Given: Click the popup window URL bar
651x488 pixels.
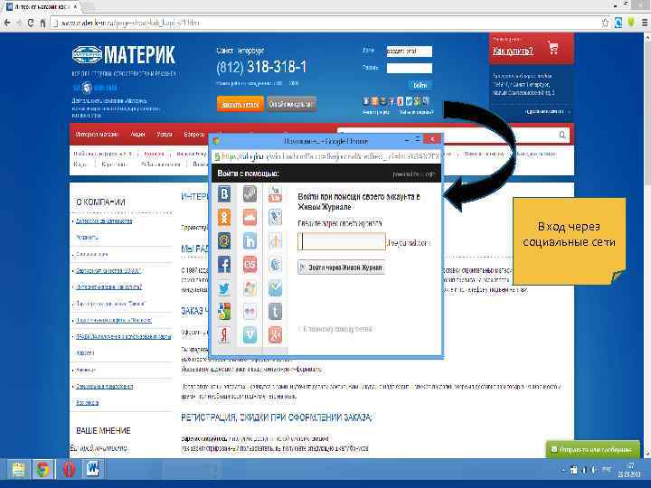Looking at the screenshot, I should coord(326,156).
